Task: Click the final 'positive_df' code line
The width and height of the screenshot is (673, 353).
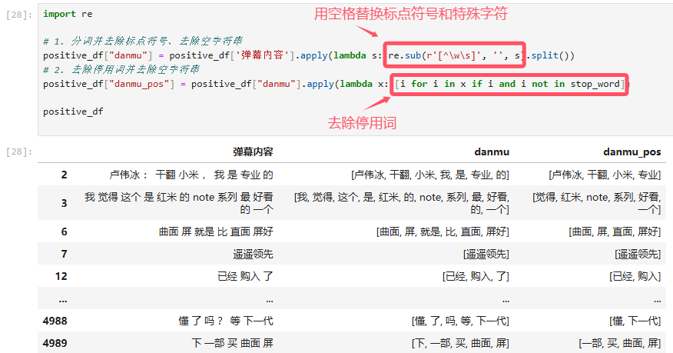Action: [73, 112]
